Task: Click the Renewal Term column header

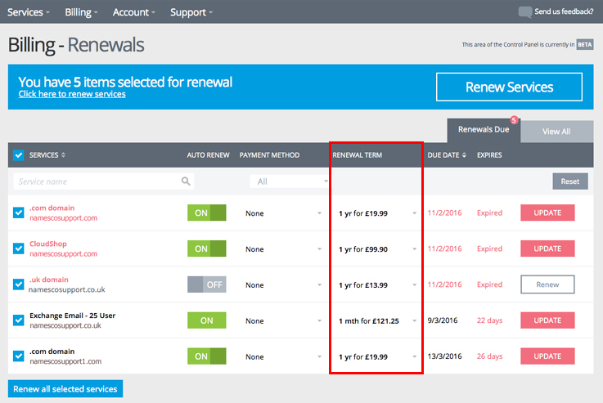Action: 358,155
